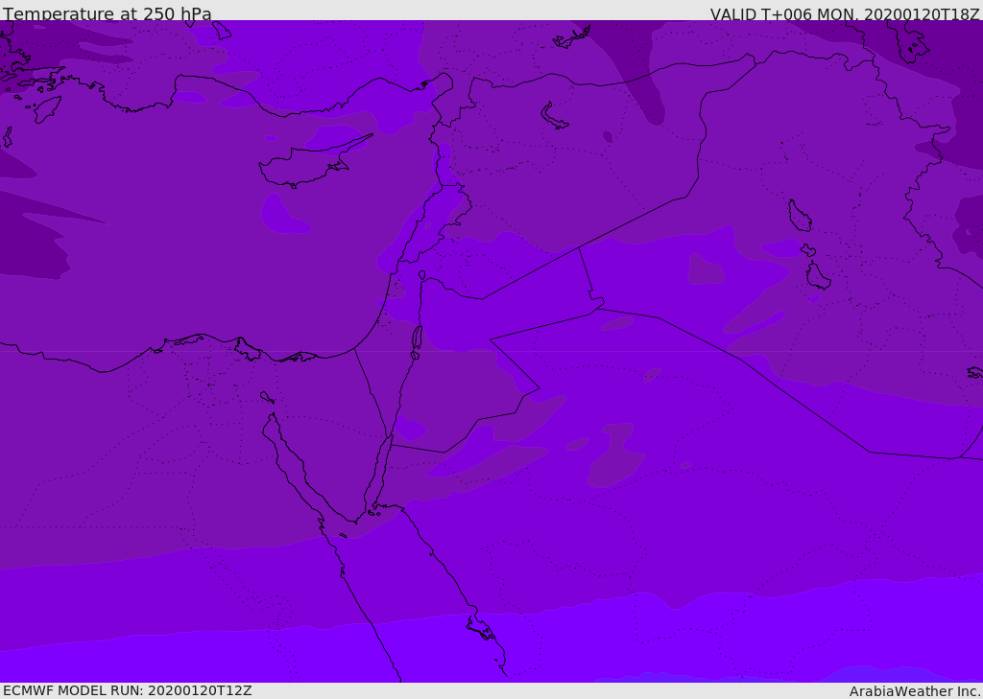The width and height of the screenshot is (983, 699).
Task: Click the 'ECMWF MODEL RUN: 20200120T12Z' text
Action: [x=128, y=690]
